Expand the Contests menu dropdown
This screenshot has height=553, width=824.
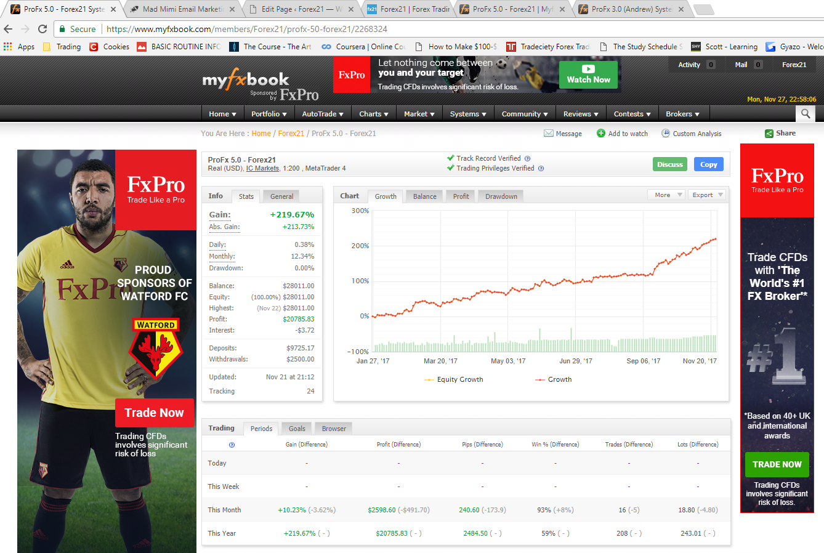(x=632, y=114)
